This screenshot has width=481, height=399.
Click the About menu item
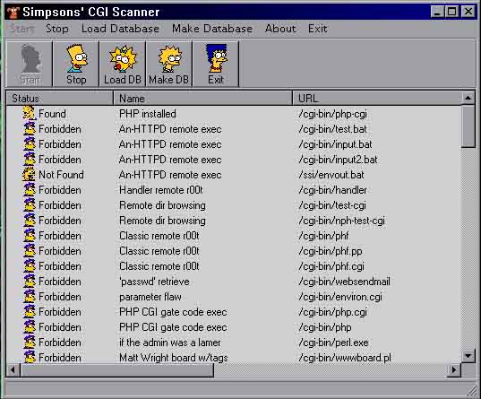(280, 29)
